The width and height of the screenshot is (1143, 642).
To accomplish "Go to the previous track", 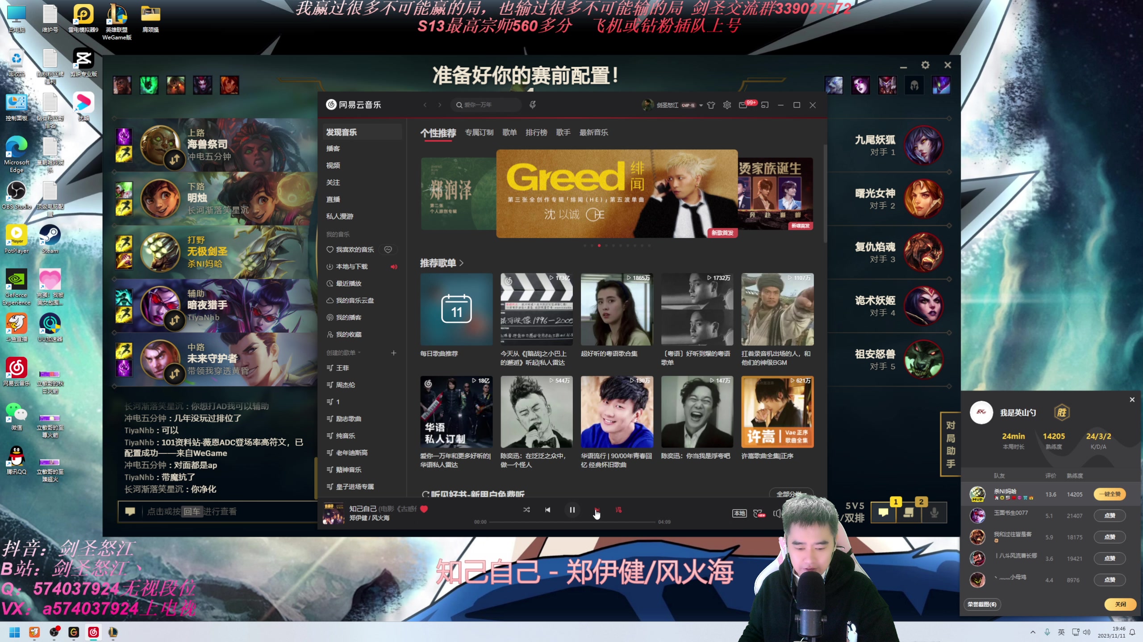I will click(548, 510).
